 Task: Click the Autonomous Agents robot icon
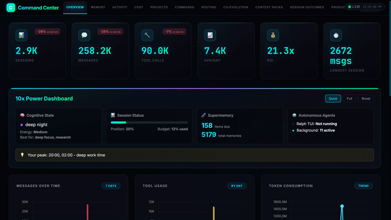pyautogui.click(x=294, y=115)
